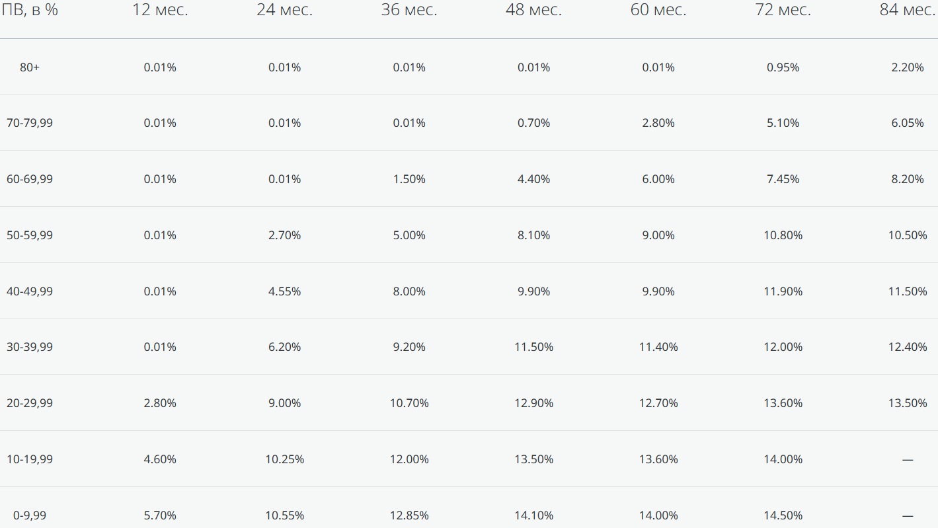Select the 7.45% cell in 72 мес. column

point(783,179)
